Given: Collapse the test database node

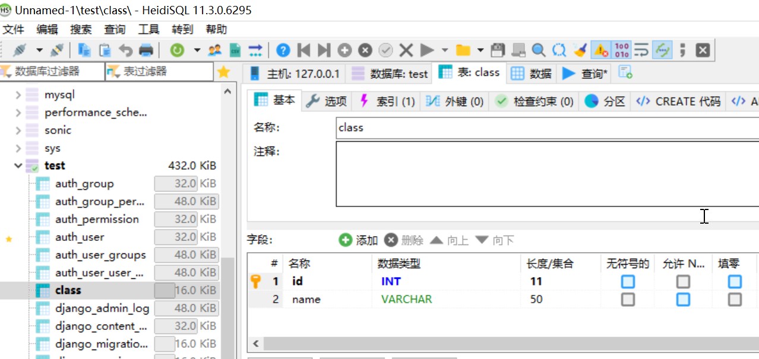Looking at the screenshot, I should [x=18, y=166].
